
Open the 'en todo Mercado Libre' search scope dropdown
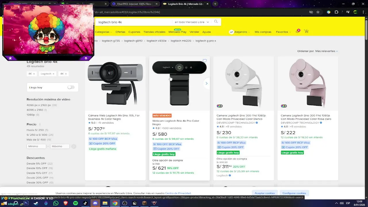coord(192,22)
